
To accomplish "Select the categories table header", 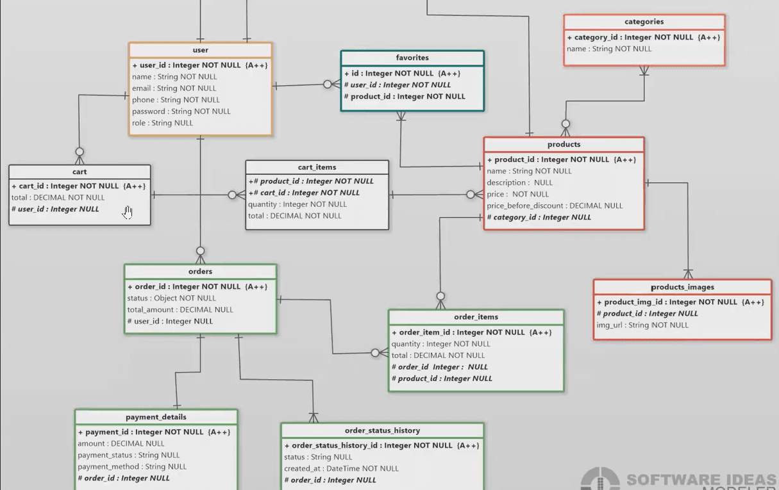I will [644, 22].
